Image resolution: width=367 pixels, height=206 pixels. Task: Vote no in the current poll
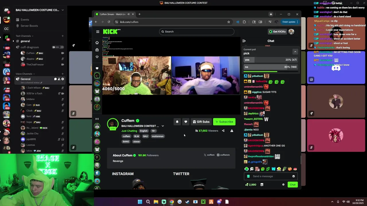coord(271,67)
